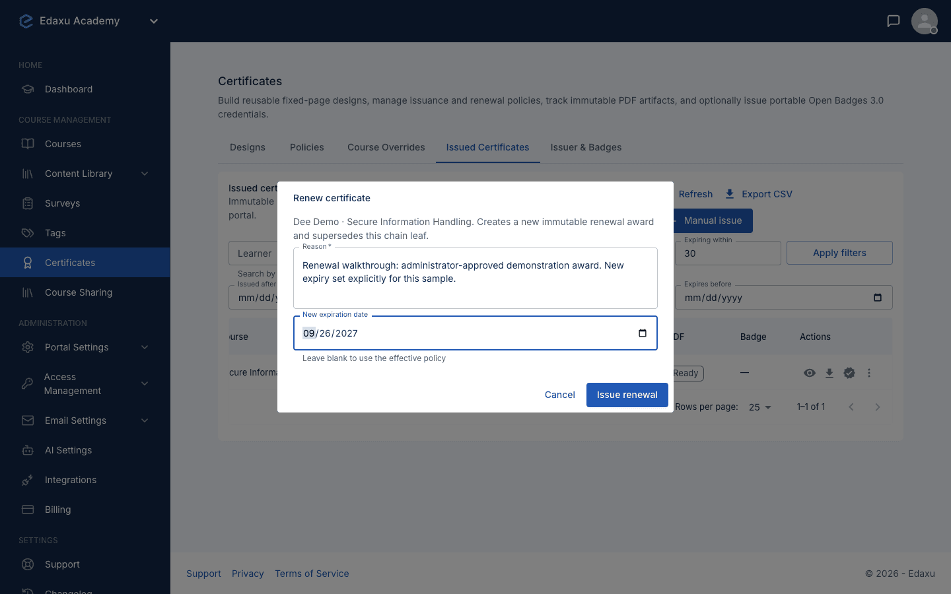
Task: Click the Surveys clipboard icon
Action: point(28,203)
